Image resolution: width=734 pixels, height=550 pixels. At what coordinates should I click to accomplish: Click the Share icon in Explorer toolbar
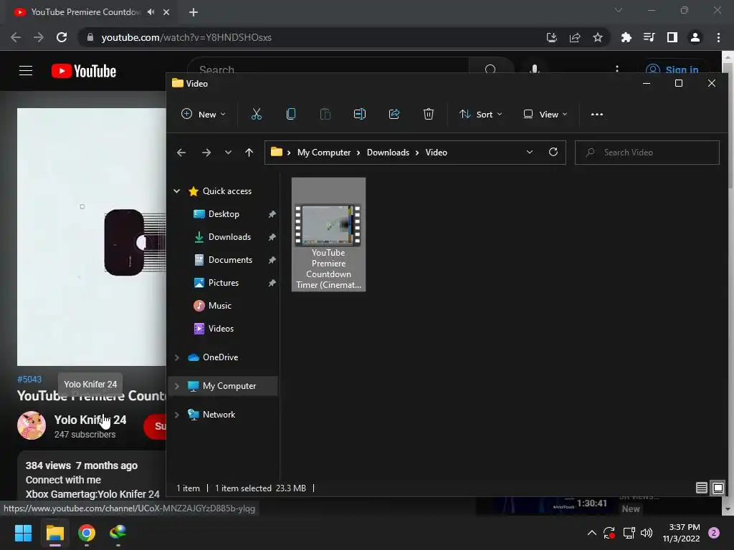click(394, 114)
